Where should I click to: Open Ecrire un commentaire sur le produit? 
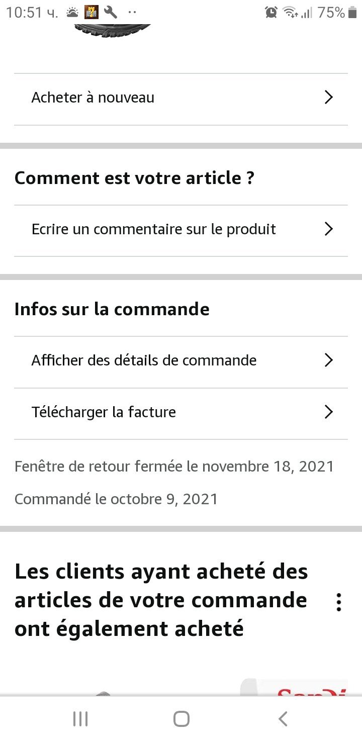pyautogui.click(x=154, y=229)
